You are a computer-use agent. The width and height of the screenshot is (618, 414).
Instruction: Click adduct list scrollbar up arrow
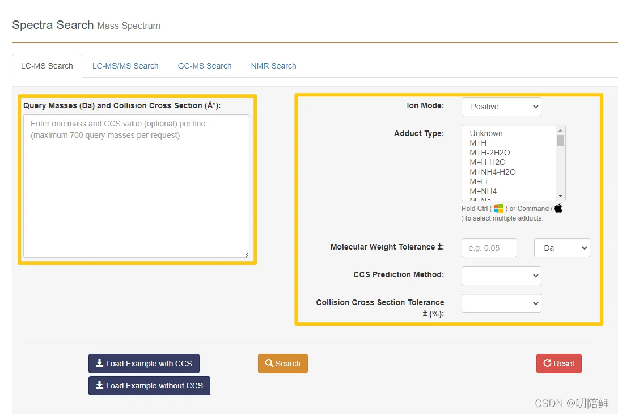(x=561, y=130)
